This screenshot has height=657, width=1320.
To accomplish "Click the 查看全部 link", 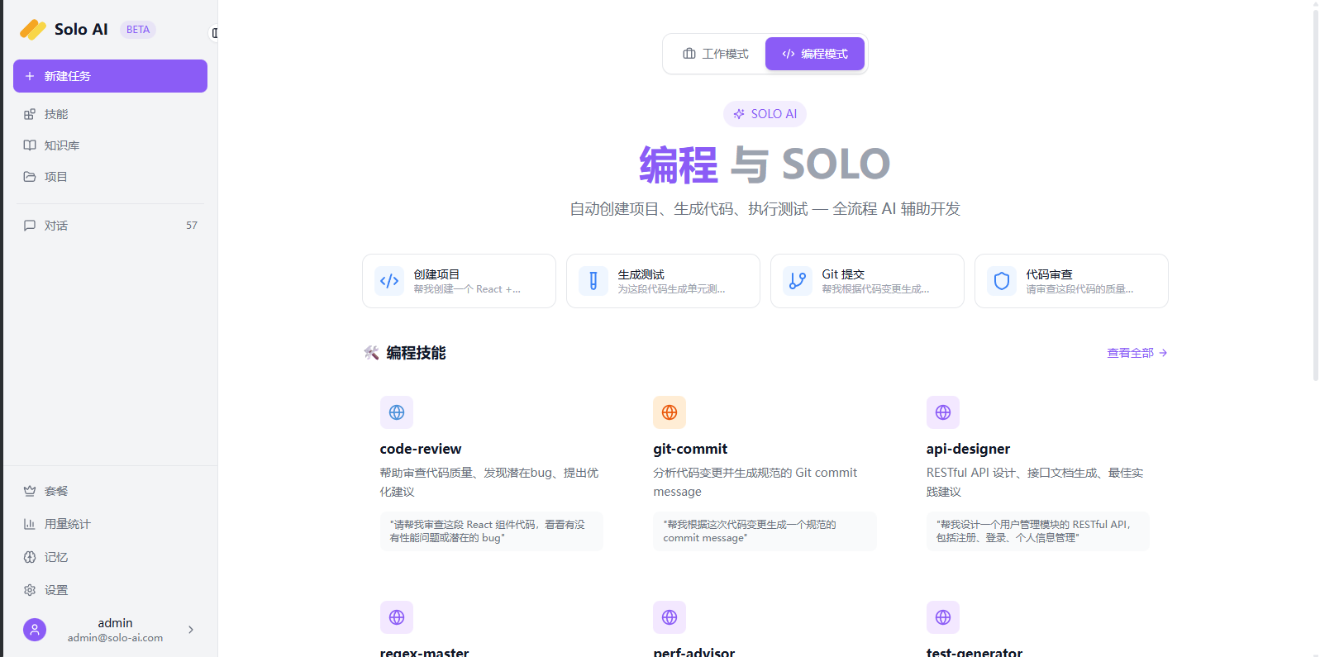I will 1137,353.
